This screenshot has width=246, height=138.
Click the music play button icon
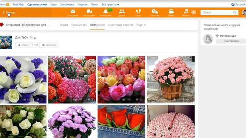point(194,12)
